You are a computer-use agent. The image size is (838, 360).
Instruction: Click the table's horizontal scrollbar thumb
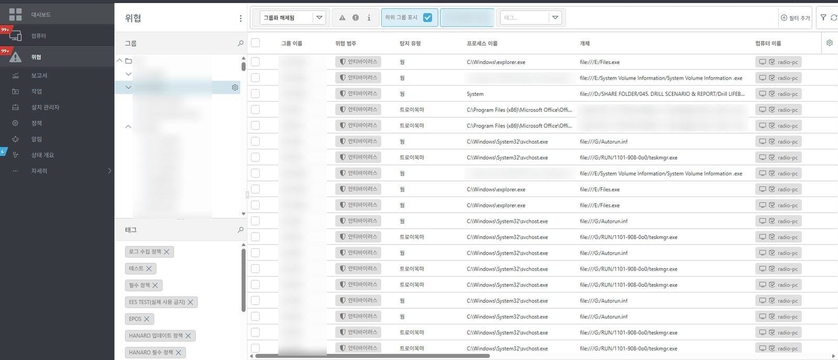(372, 356)
